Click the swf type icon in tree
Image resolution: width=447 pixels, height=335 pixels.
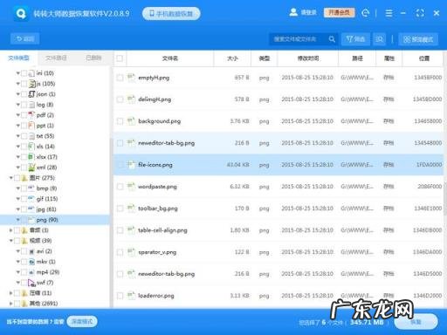point(31,283)
